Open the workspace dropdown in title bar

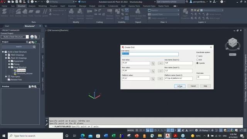[74, 2]
